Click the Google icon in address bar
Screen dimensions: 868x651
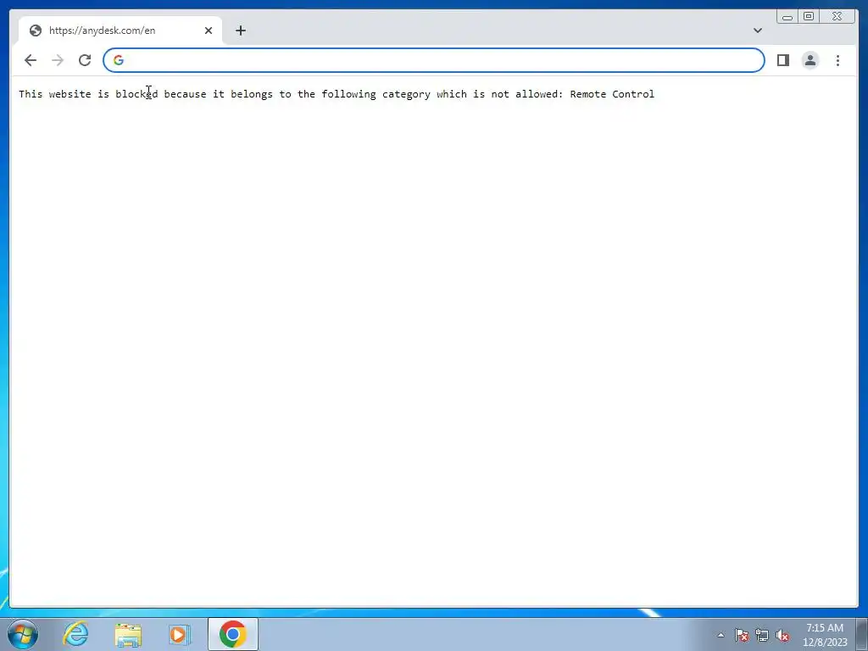coord(119,60)
